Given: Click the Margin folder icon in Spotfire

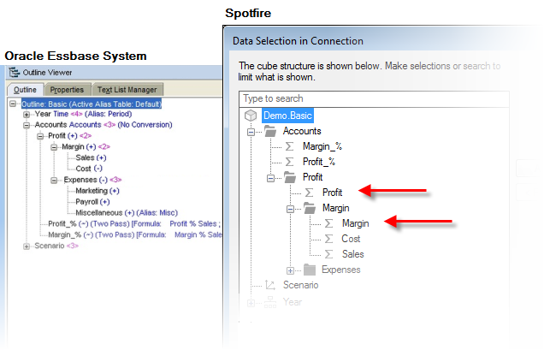Looking at the screenshot, I should pyautogui.click(x=310, y=208).
